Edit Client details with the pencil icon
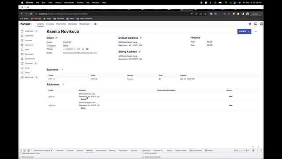282x159 pixels. click(x=56, y=38)
